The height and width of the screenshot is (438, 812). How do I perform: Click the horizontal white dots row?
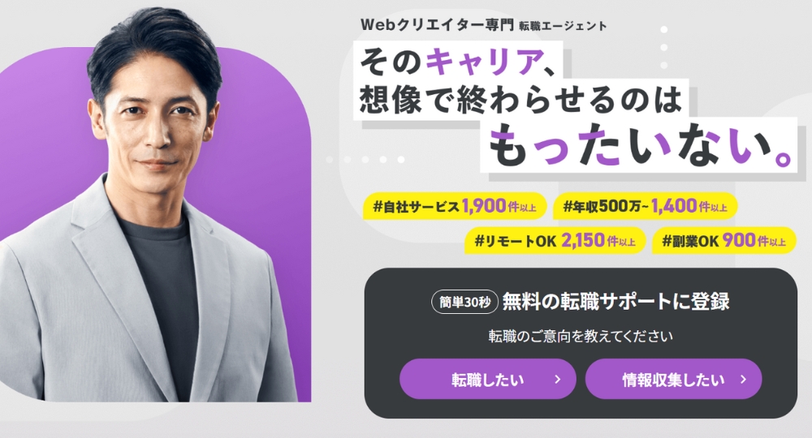[365, 159]
